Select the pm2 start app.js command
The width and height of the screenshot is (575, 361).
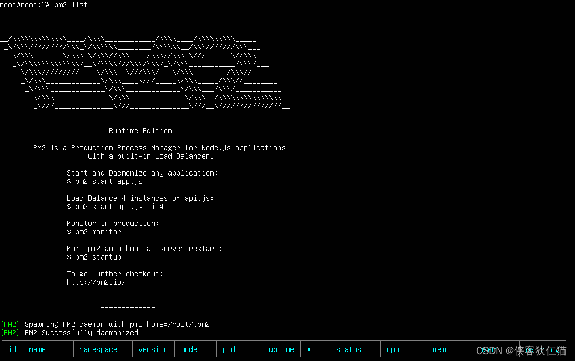tap(105, 181)
